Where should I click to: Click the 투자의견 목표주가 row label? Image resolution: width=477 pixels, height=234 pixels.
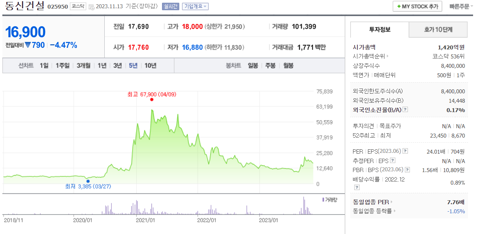(377, 126)
